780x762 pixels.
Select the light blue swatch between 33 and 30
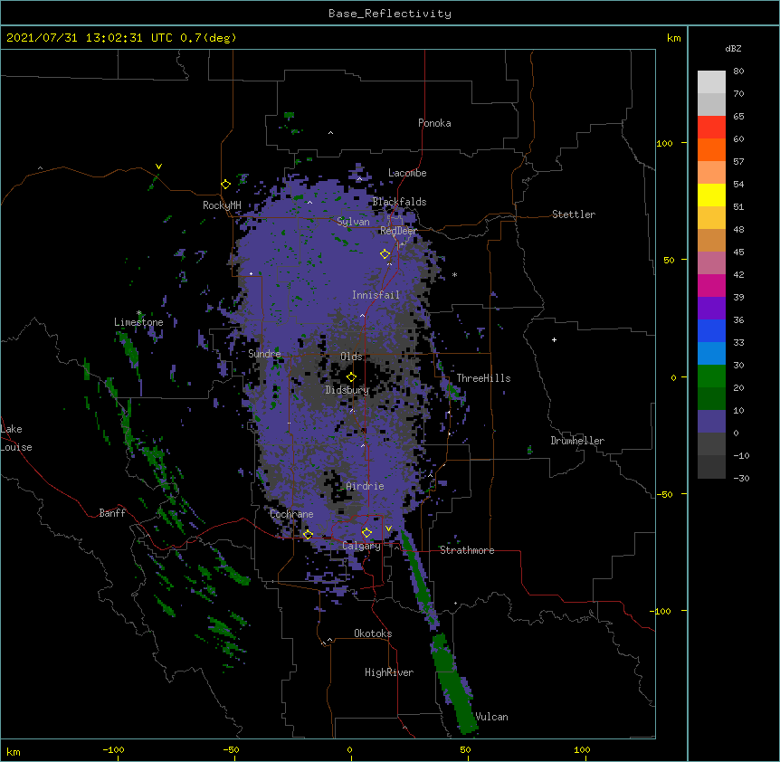[x=711, y=353]
